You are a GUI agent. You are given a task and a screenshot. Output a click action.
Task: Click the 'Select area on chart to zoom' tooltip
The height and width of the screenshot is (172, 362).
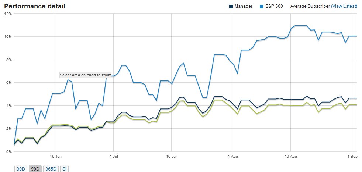click(x=85, y=75)
